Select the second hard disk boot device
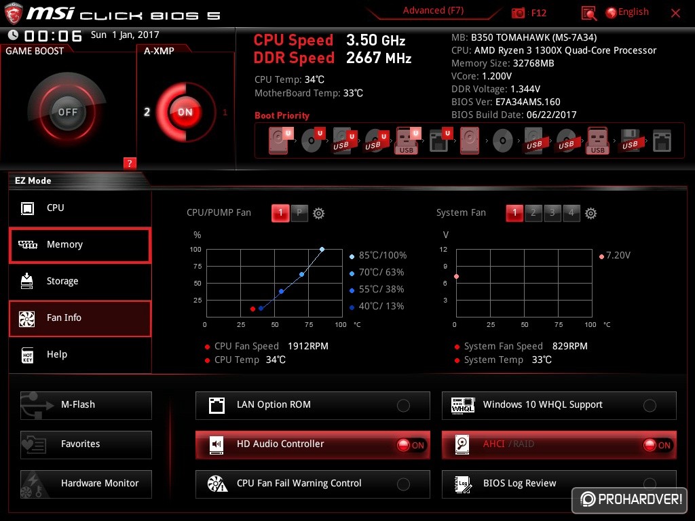The image size is (695, 521). [x=470, y=140]
